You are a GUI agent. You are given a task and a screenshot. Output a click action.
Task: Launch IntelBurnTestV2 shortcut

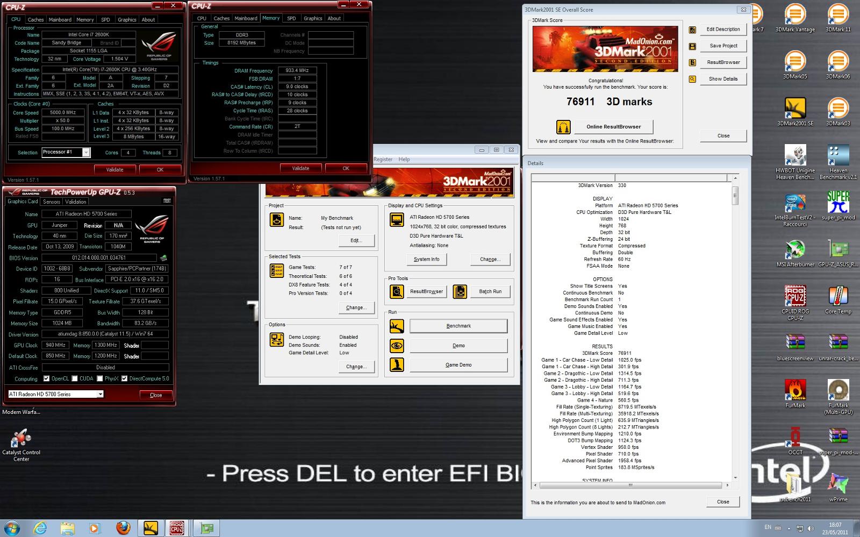(795, 209)
